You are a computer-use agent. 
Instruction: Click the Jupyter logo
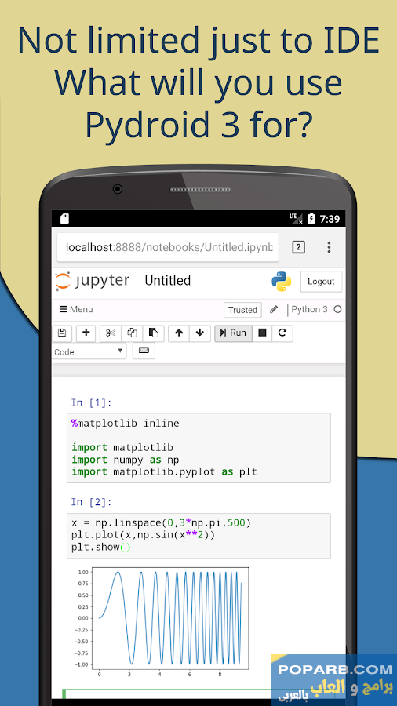point(93,281)
